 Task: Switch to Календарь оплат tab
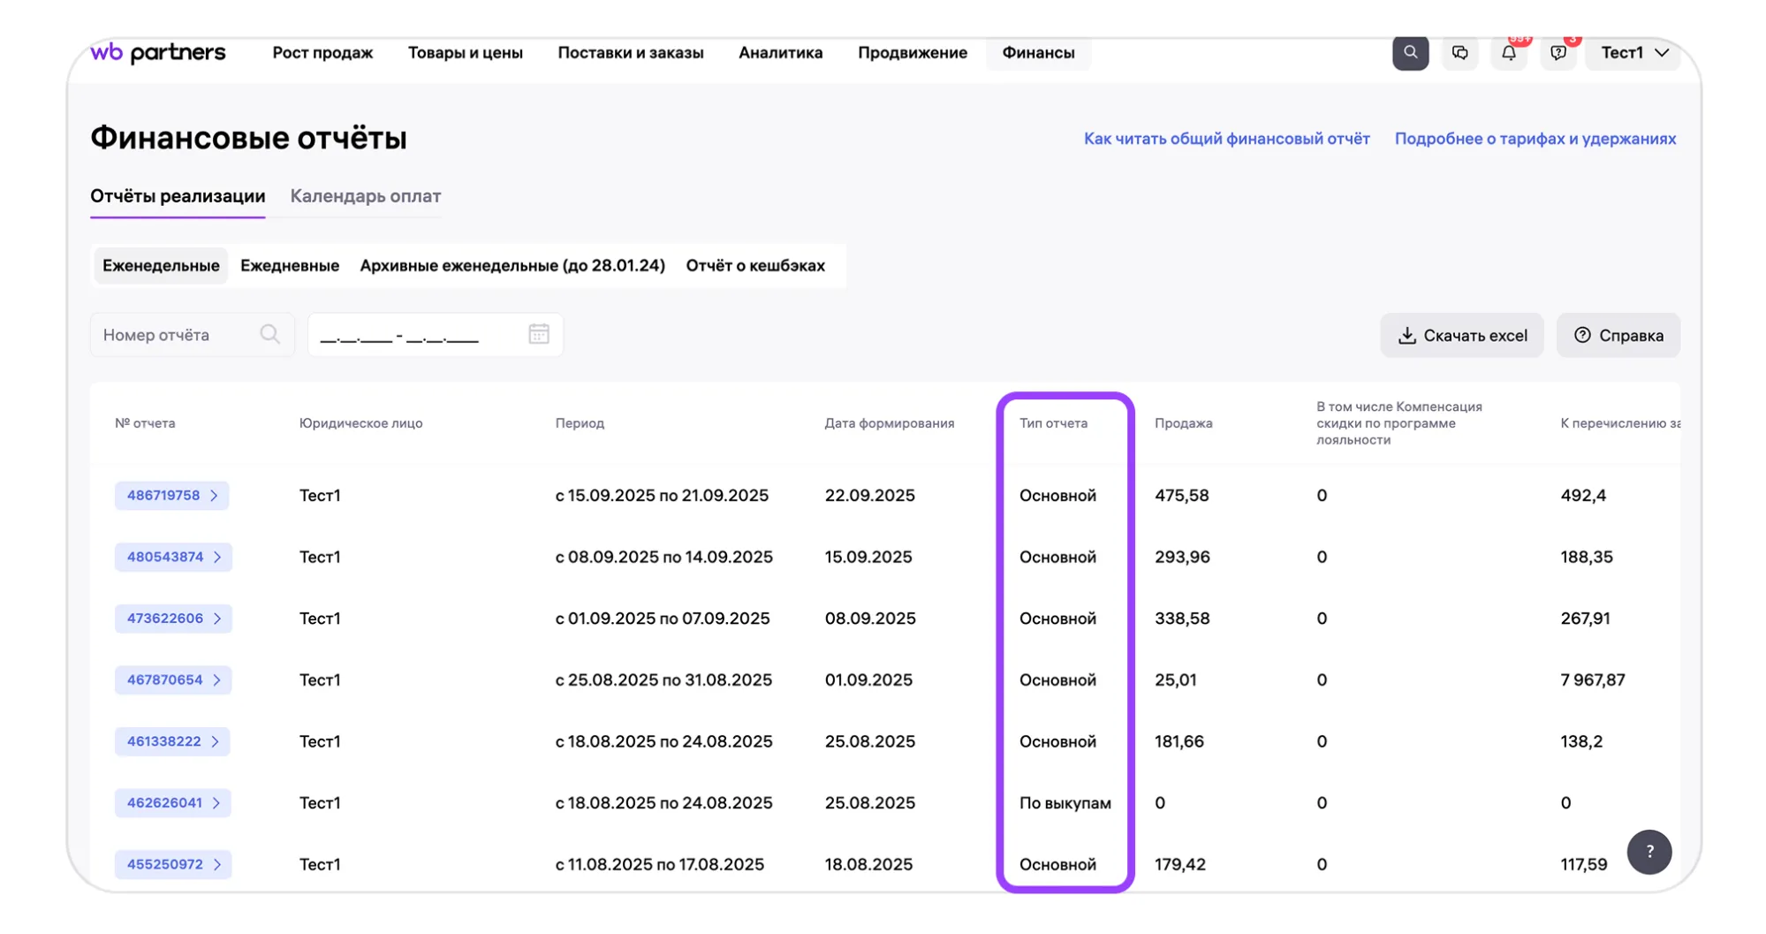[x=365, y=196]
